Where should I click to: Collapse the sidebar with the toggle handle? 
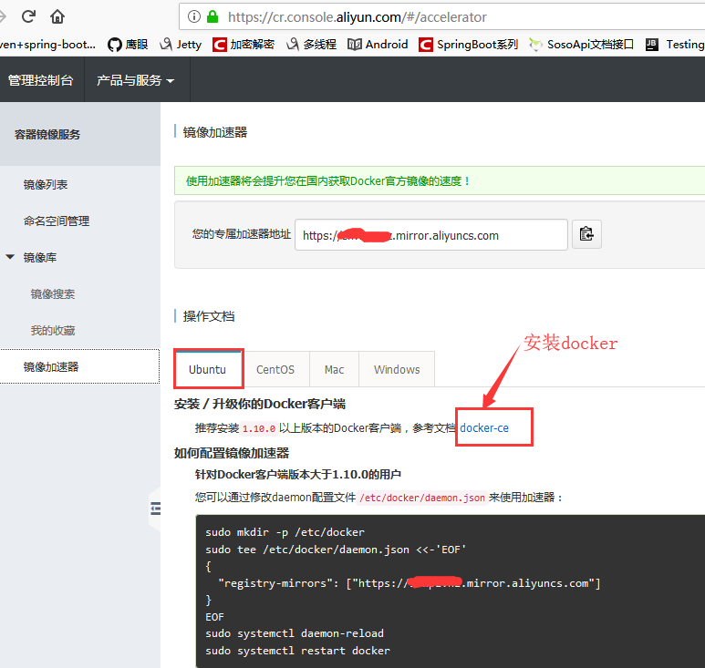coord(155,509)
